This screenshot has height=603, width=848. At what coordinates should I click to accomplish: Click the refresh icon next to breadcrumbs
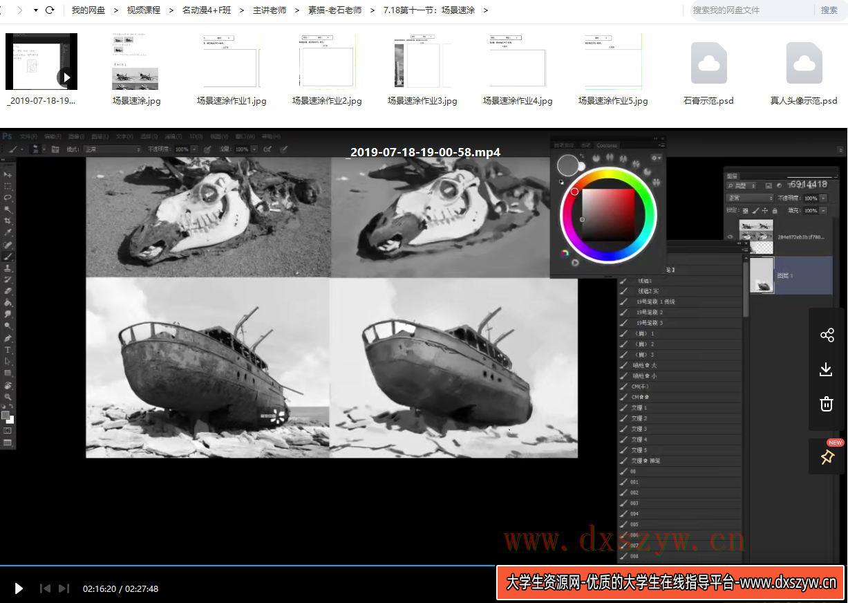(x=50, y=10)
